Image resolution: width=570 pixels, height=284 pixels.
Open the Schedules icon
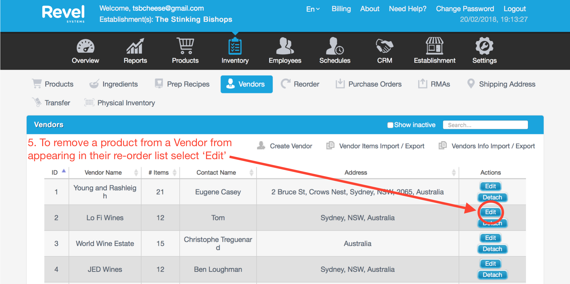pos(335,46)
